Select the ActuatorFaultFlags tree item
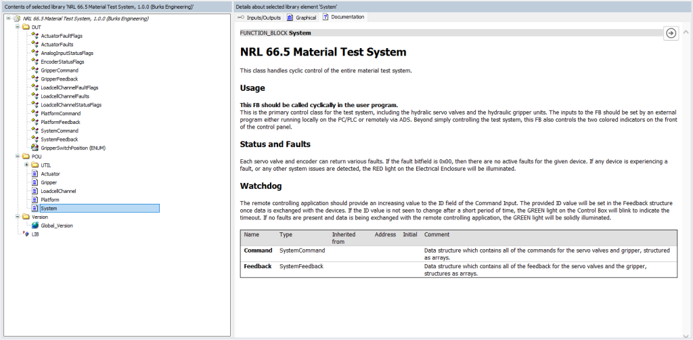 coord(62,36)
